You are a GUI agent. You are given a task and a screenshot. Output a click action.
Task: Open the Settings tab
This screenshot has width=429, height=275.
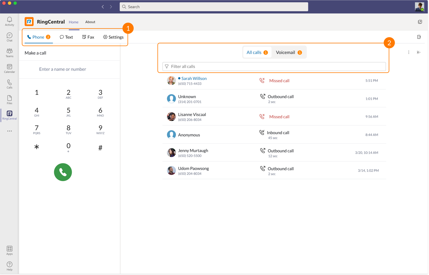[113, 37]
